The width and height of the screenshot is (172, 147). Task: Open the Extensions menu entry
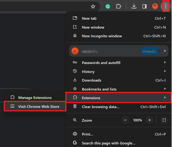119,97
